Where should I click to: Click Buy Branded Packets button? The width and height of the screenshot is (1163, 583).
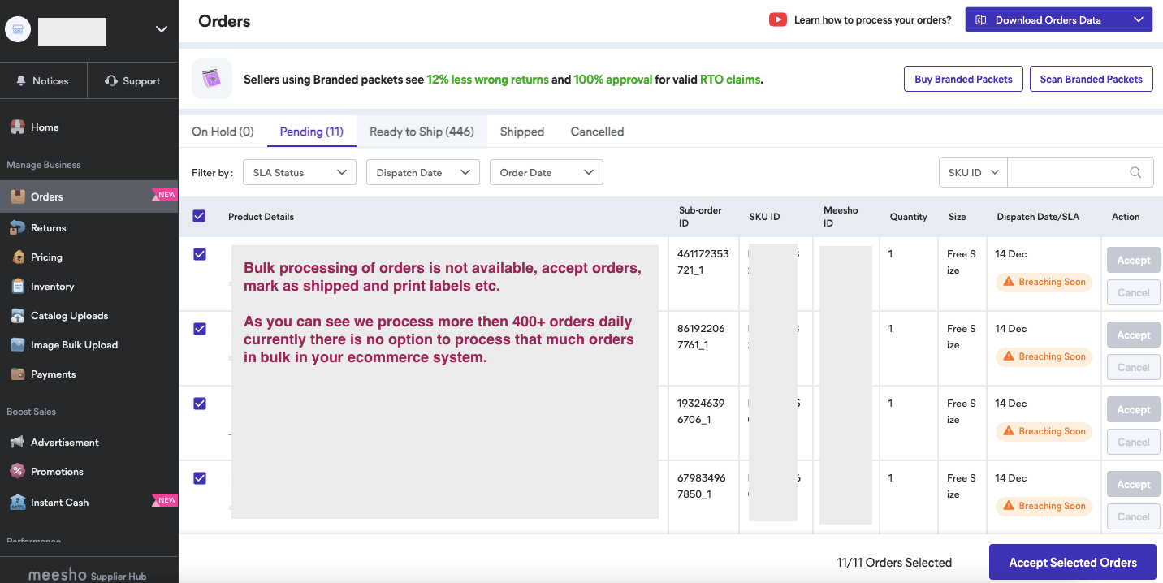963,79
